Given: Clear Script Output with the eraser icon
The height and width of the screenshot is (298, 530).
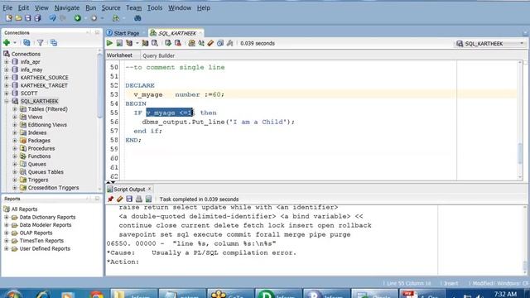Looking at the screenshot, I should click(119, 199).
